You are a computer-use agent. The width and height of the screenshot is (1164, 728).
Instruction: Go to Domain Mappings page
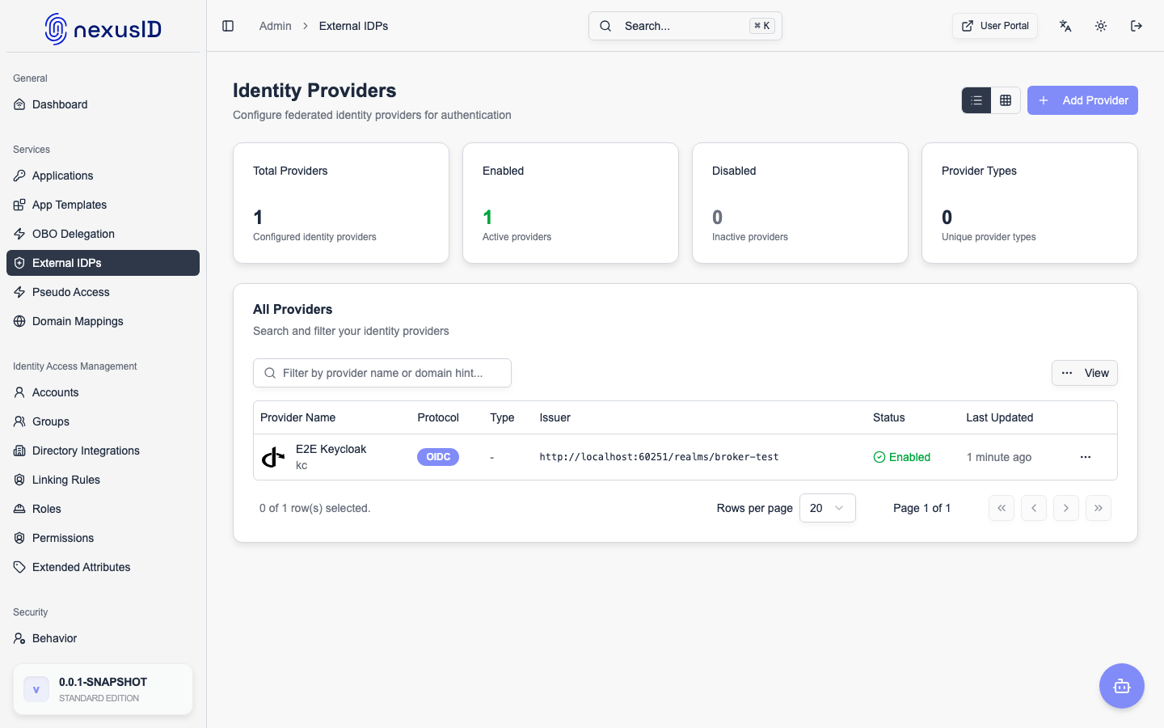pyautogui.click(x=103, y=321)
